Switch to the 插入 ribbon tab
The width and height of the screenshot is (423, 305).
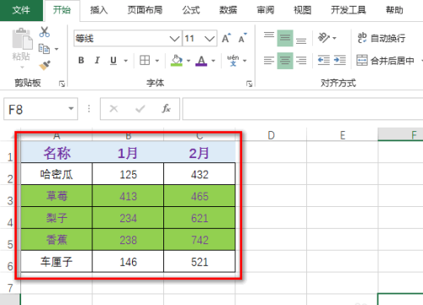(99, 10)
